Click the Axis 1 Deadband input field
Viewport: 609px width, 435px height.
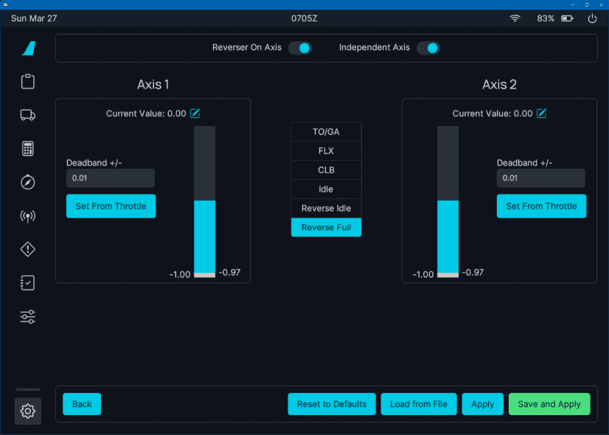[x=111, y=178]
